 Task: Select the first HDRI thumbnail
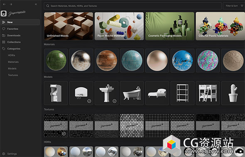click(56, 152)
